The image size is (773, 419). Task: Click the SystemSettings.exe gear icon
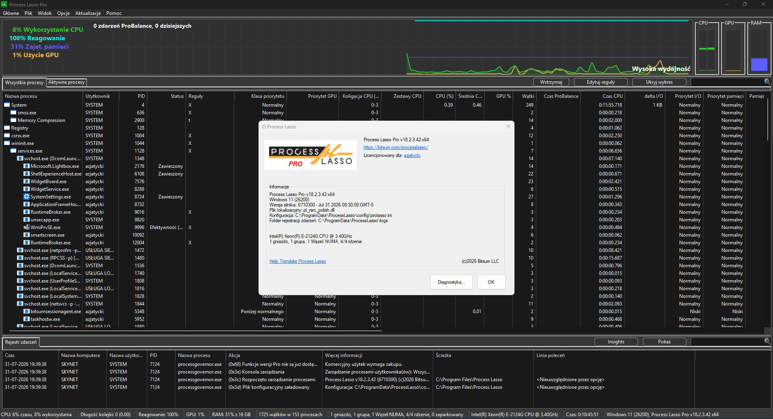(27, 197)
